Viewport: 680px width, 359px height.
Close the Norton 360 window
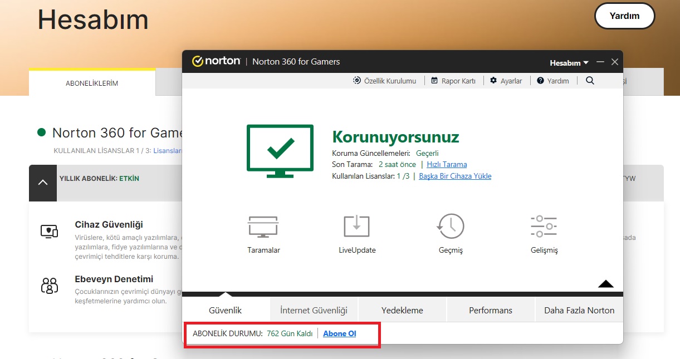pyautogui.click(x=615, y=62)
